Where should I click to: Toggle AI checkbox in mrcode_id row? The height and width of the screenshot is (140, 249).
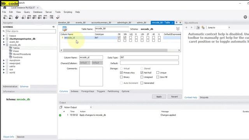[x=153, y=37]
